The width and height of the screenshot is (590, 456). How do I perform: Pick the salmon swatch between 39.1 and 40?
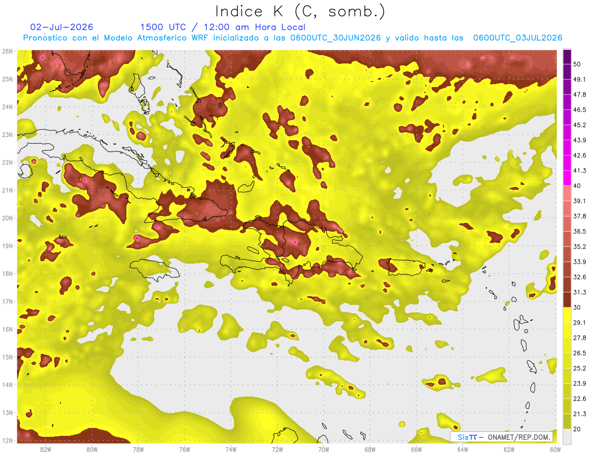click(567, 193)
